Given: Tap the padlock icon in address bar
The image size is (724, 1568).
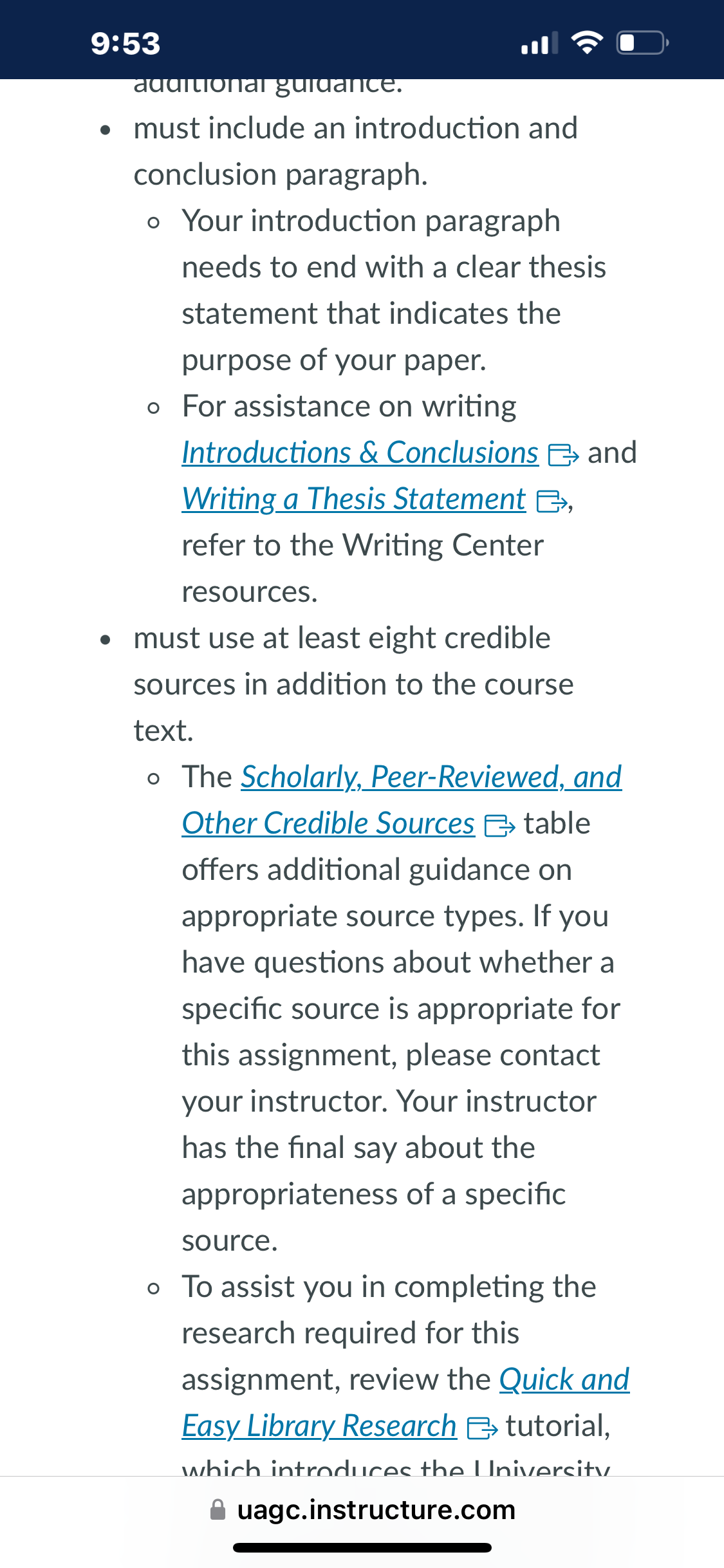Looking at the screenshot, I should [x=218, y=1509].
